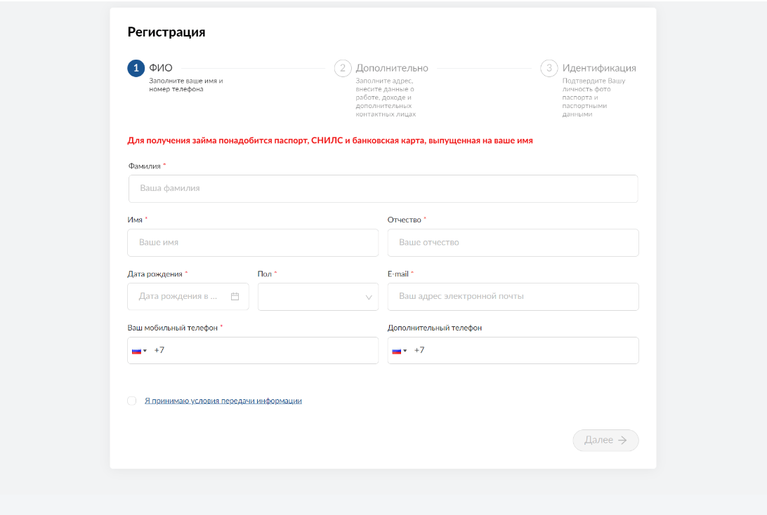This screenshot has height=515, width=767.
Task: Open the Russian flag selector for additional phone
Action: pos(400,351)
